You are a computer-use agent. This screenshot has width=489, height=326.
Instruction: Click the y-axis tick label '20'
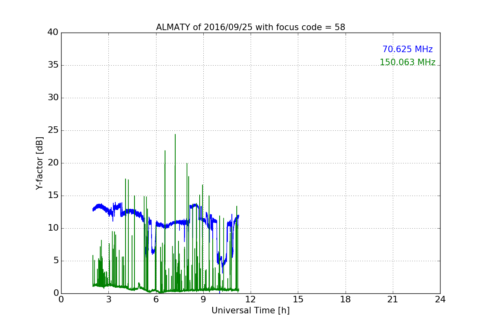point(53,163)
